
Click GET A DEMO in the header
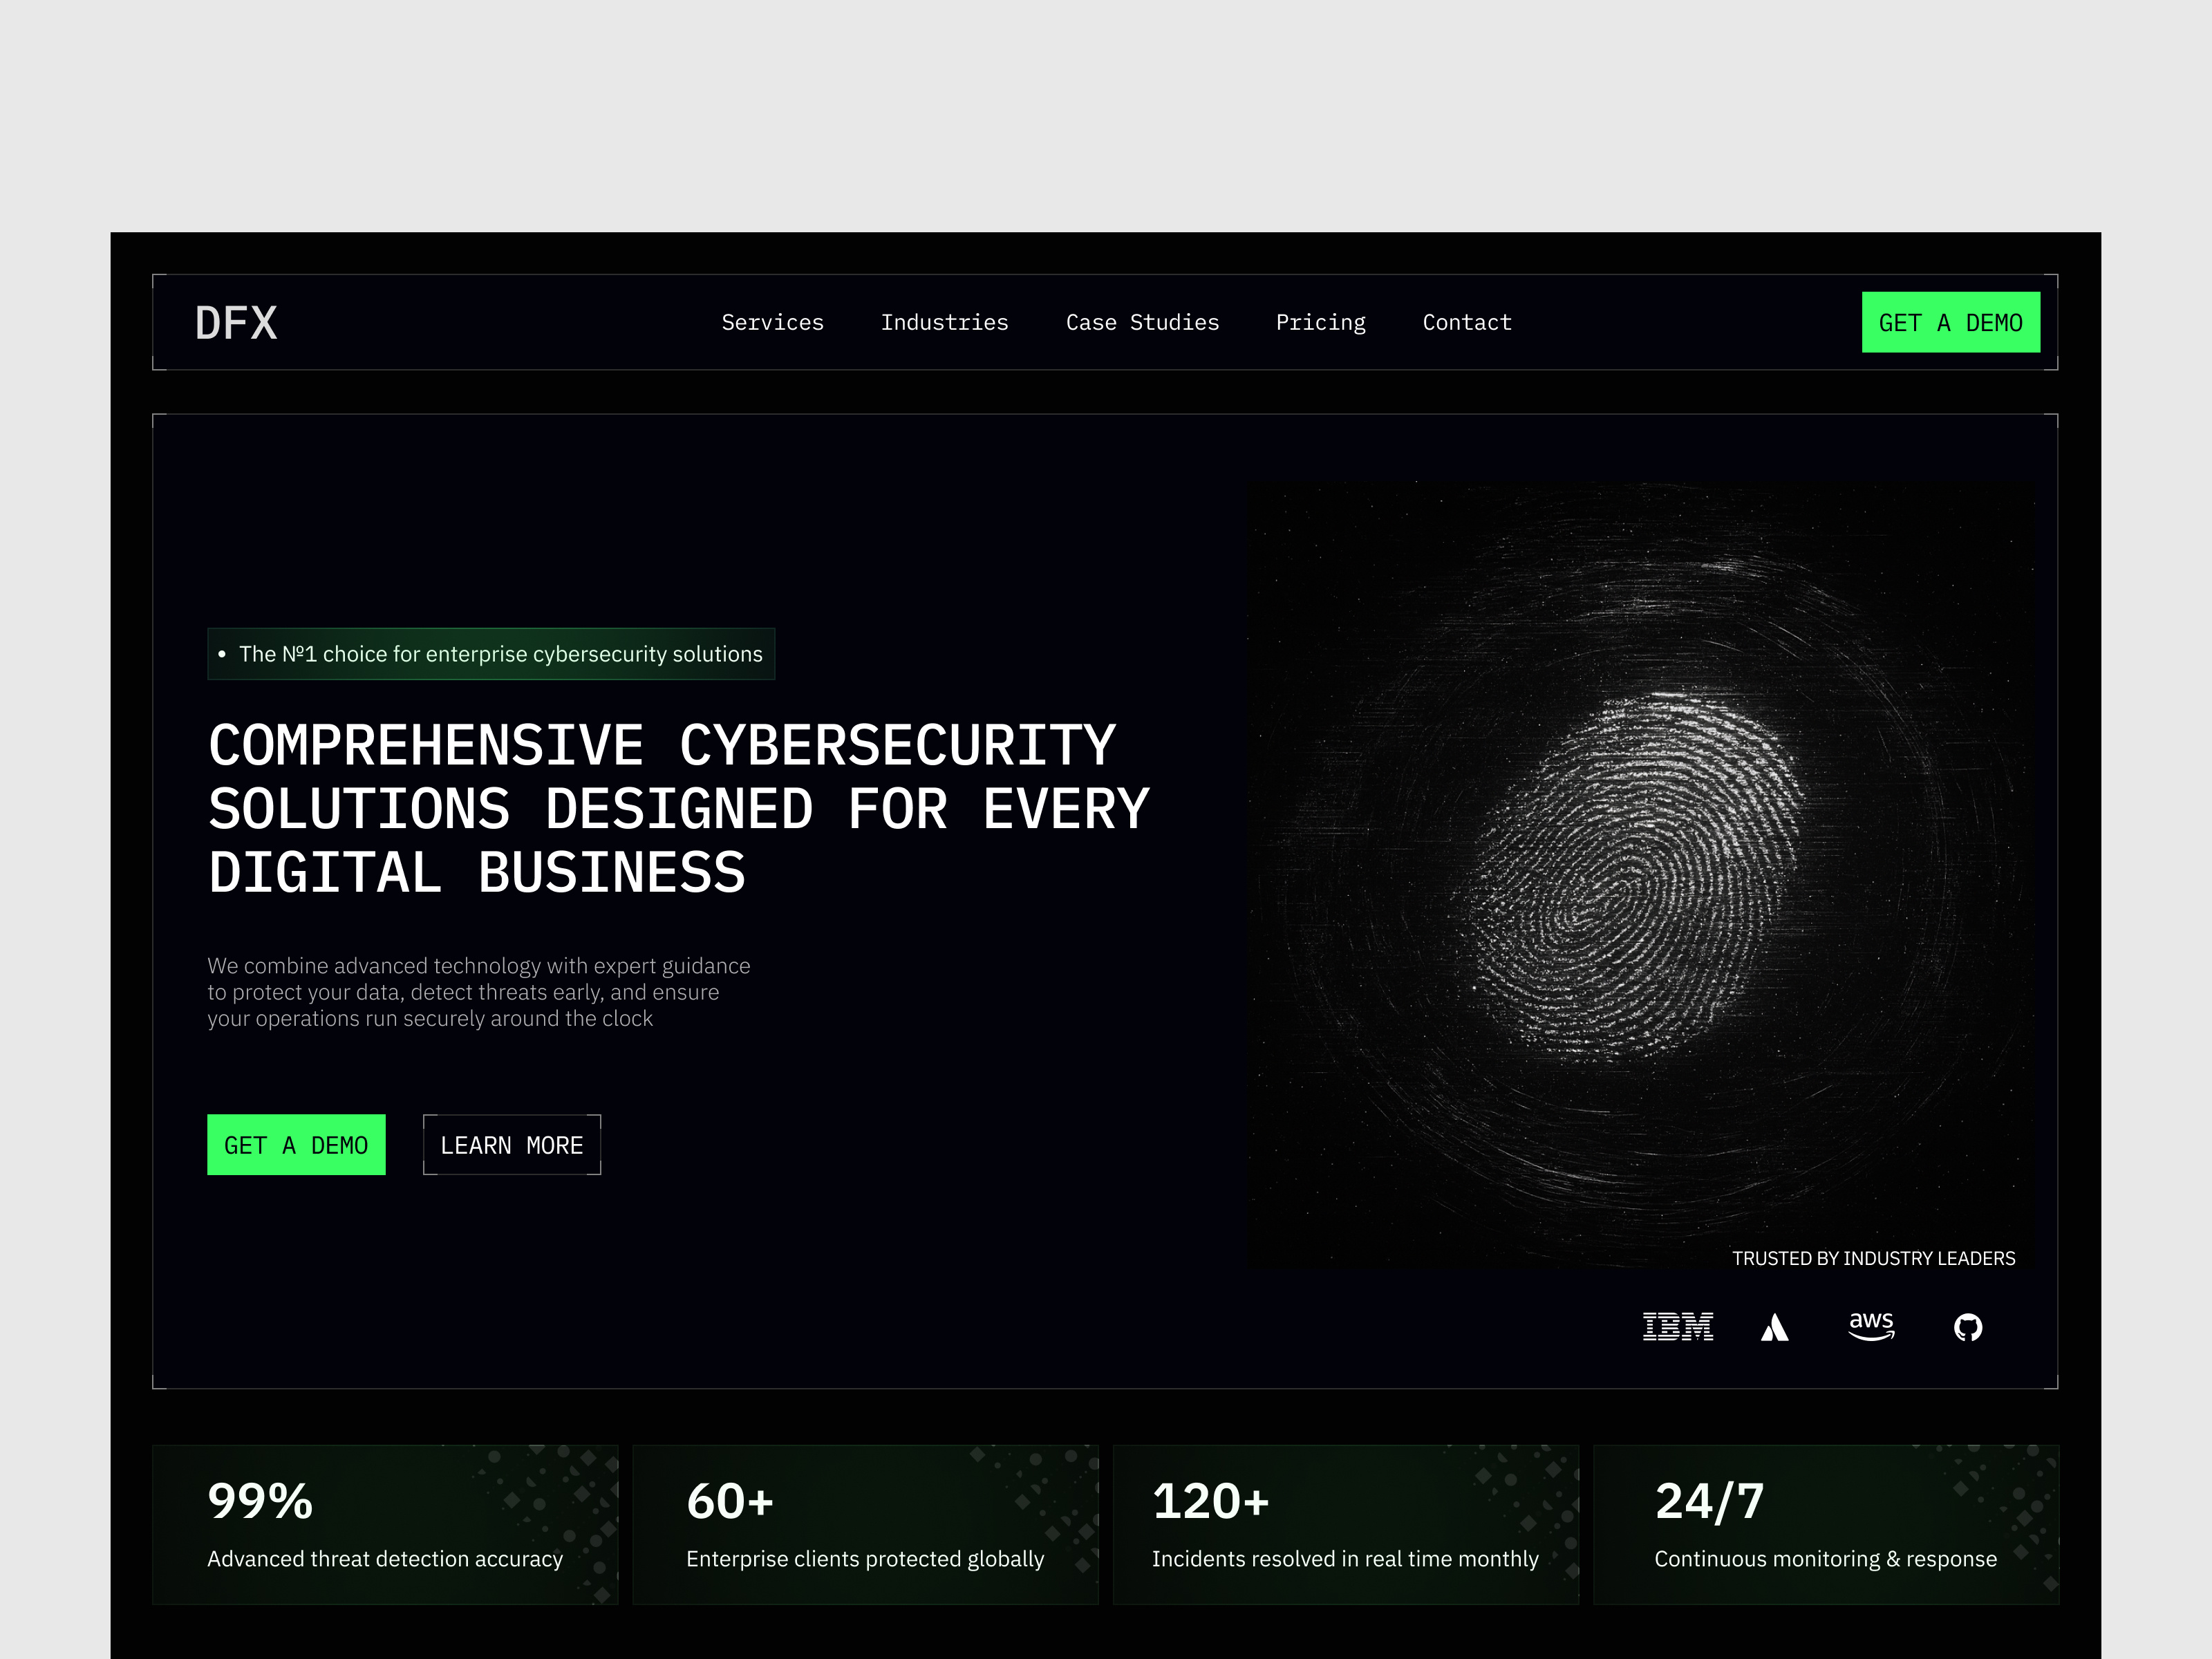(x=1950, y=322)
